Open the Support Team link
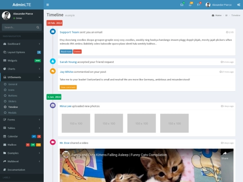 [69, 32]
